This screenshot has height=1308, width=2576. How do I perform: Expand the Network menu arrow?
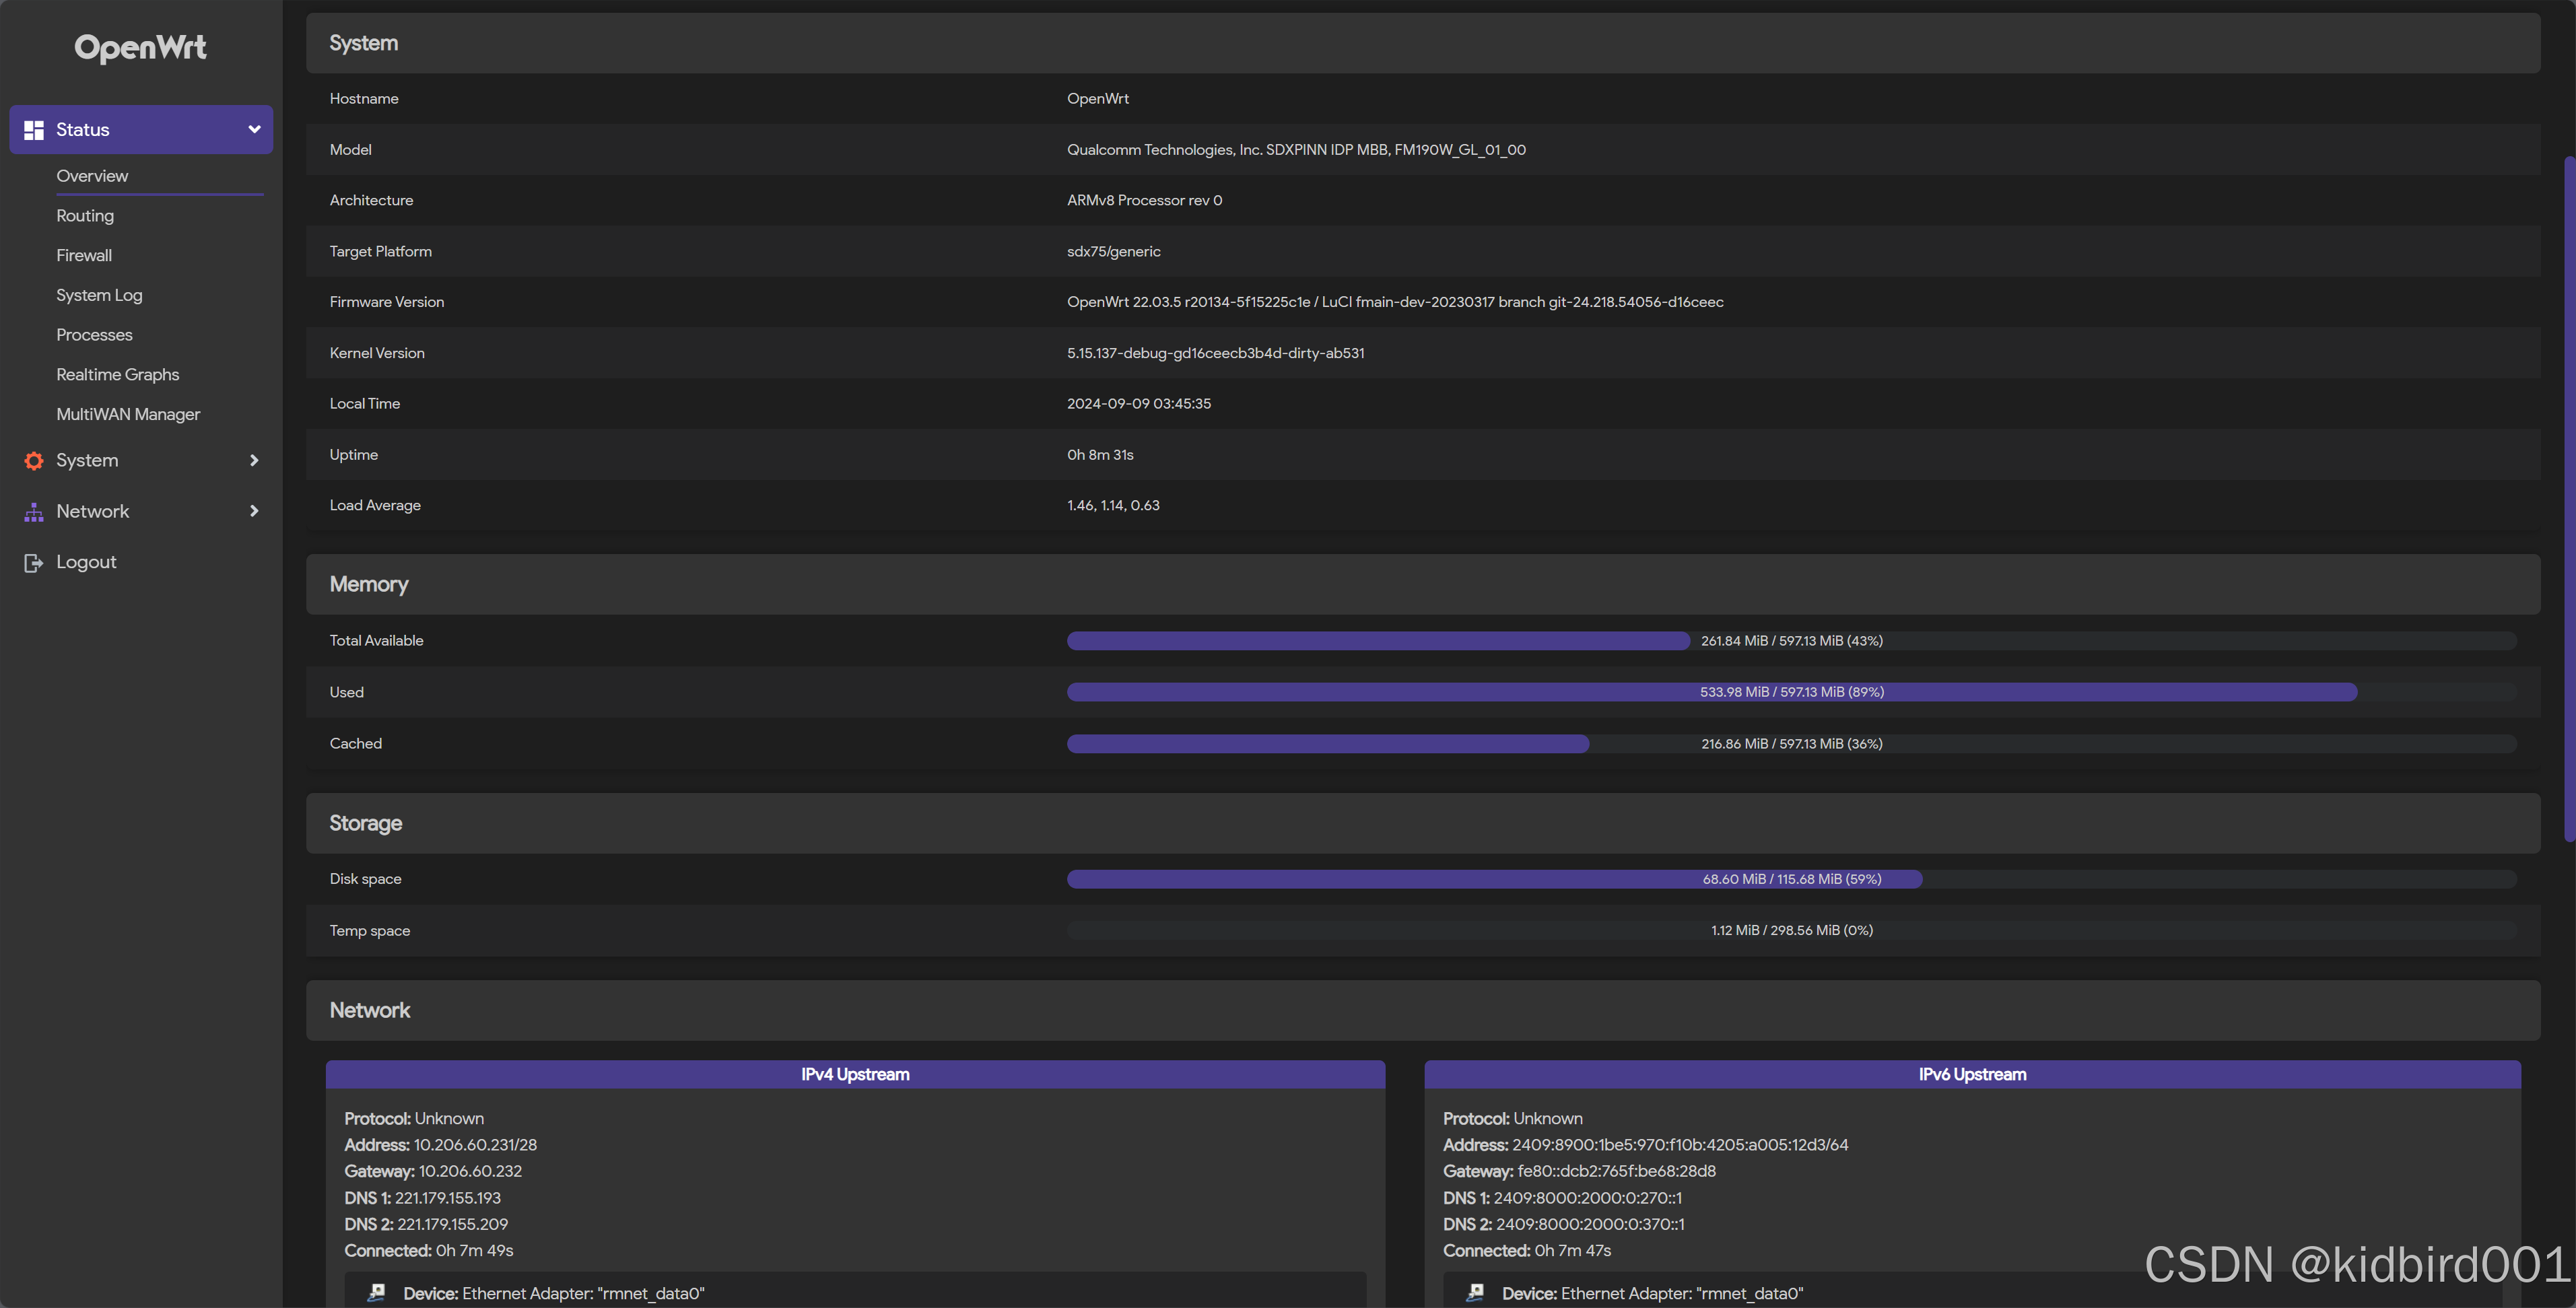(254, 511)
